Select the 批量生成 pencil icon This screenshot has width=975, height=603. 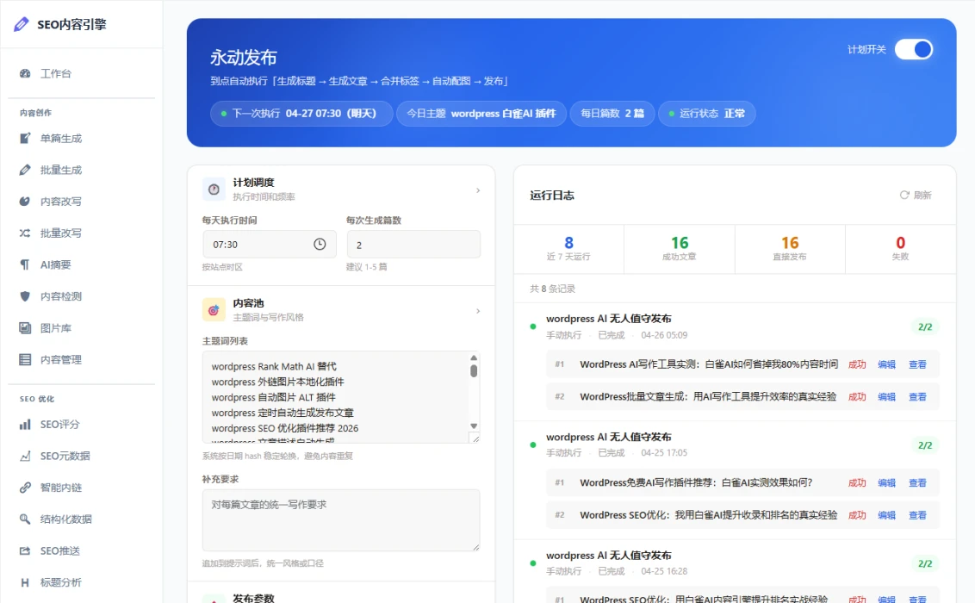point(25,170)
